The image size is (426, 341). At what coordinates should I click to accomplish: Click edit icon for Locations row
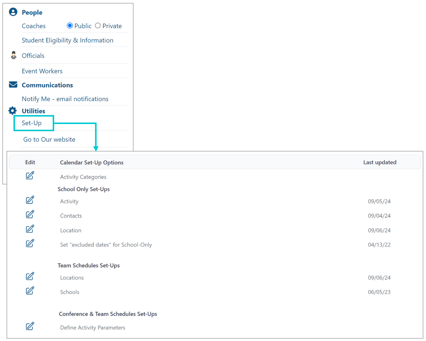(x=30, y=276)
